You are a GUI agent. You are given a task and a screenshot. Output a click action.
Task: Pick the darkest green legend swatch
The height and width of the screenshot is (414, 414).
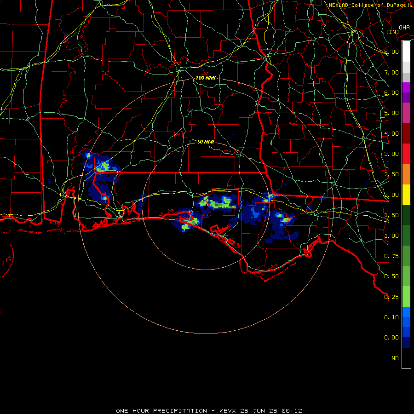(406, 215)
